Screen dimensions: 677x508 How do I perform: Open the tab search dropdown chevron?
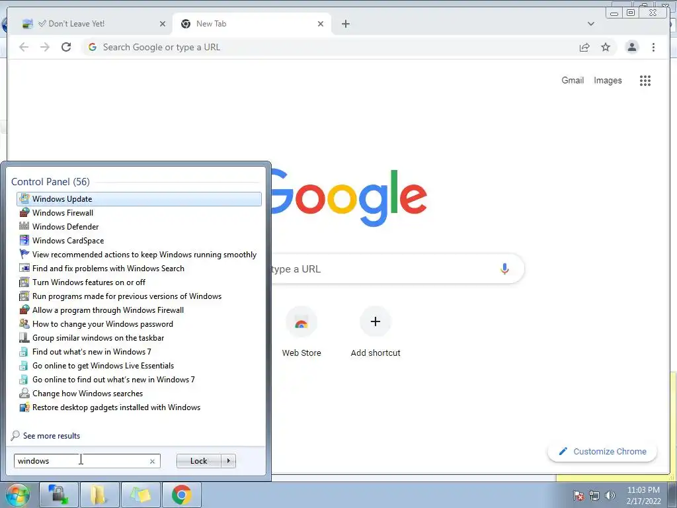coord(590,24)
